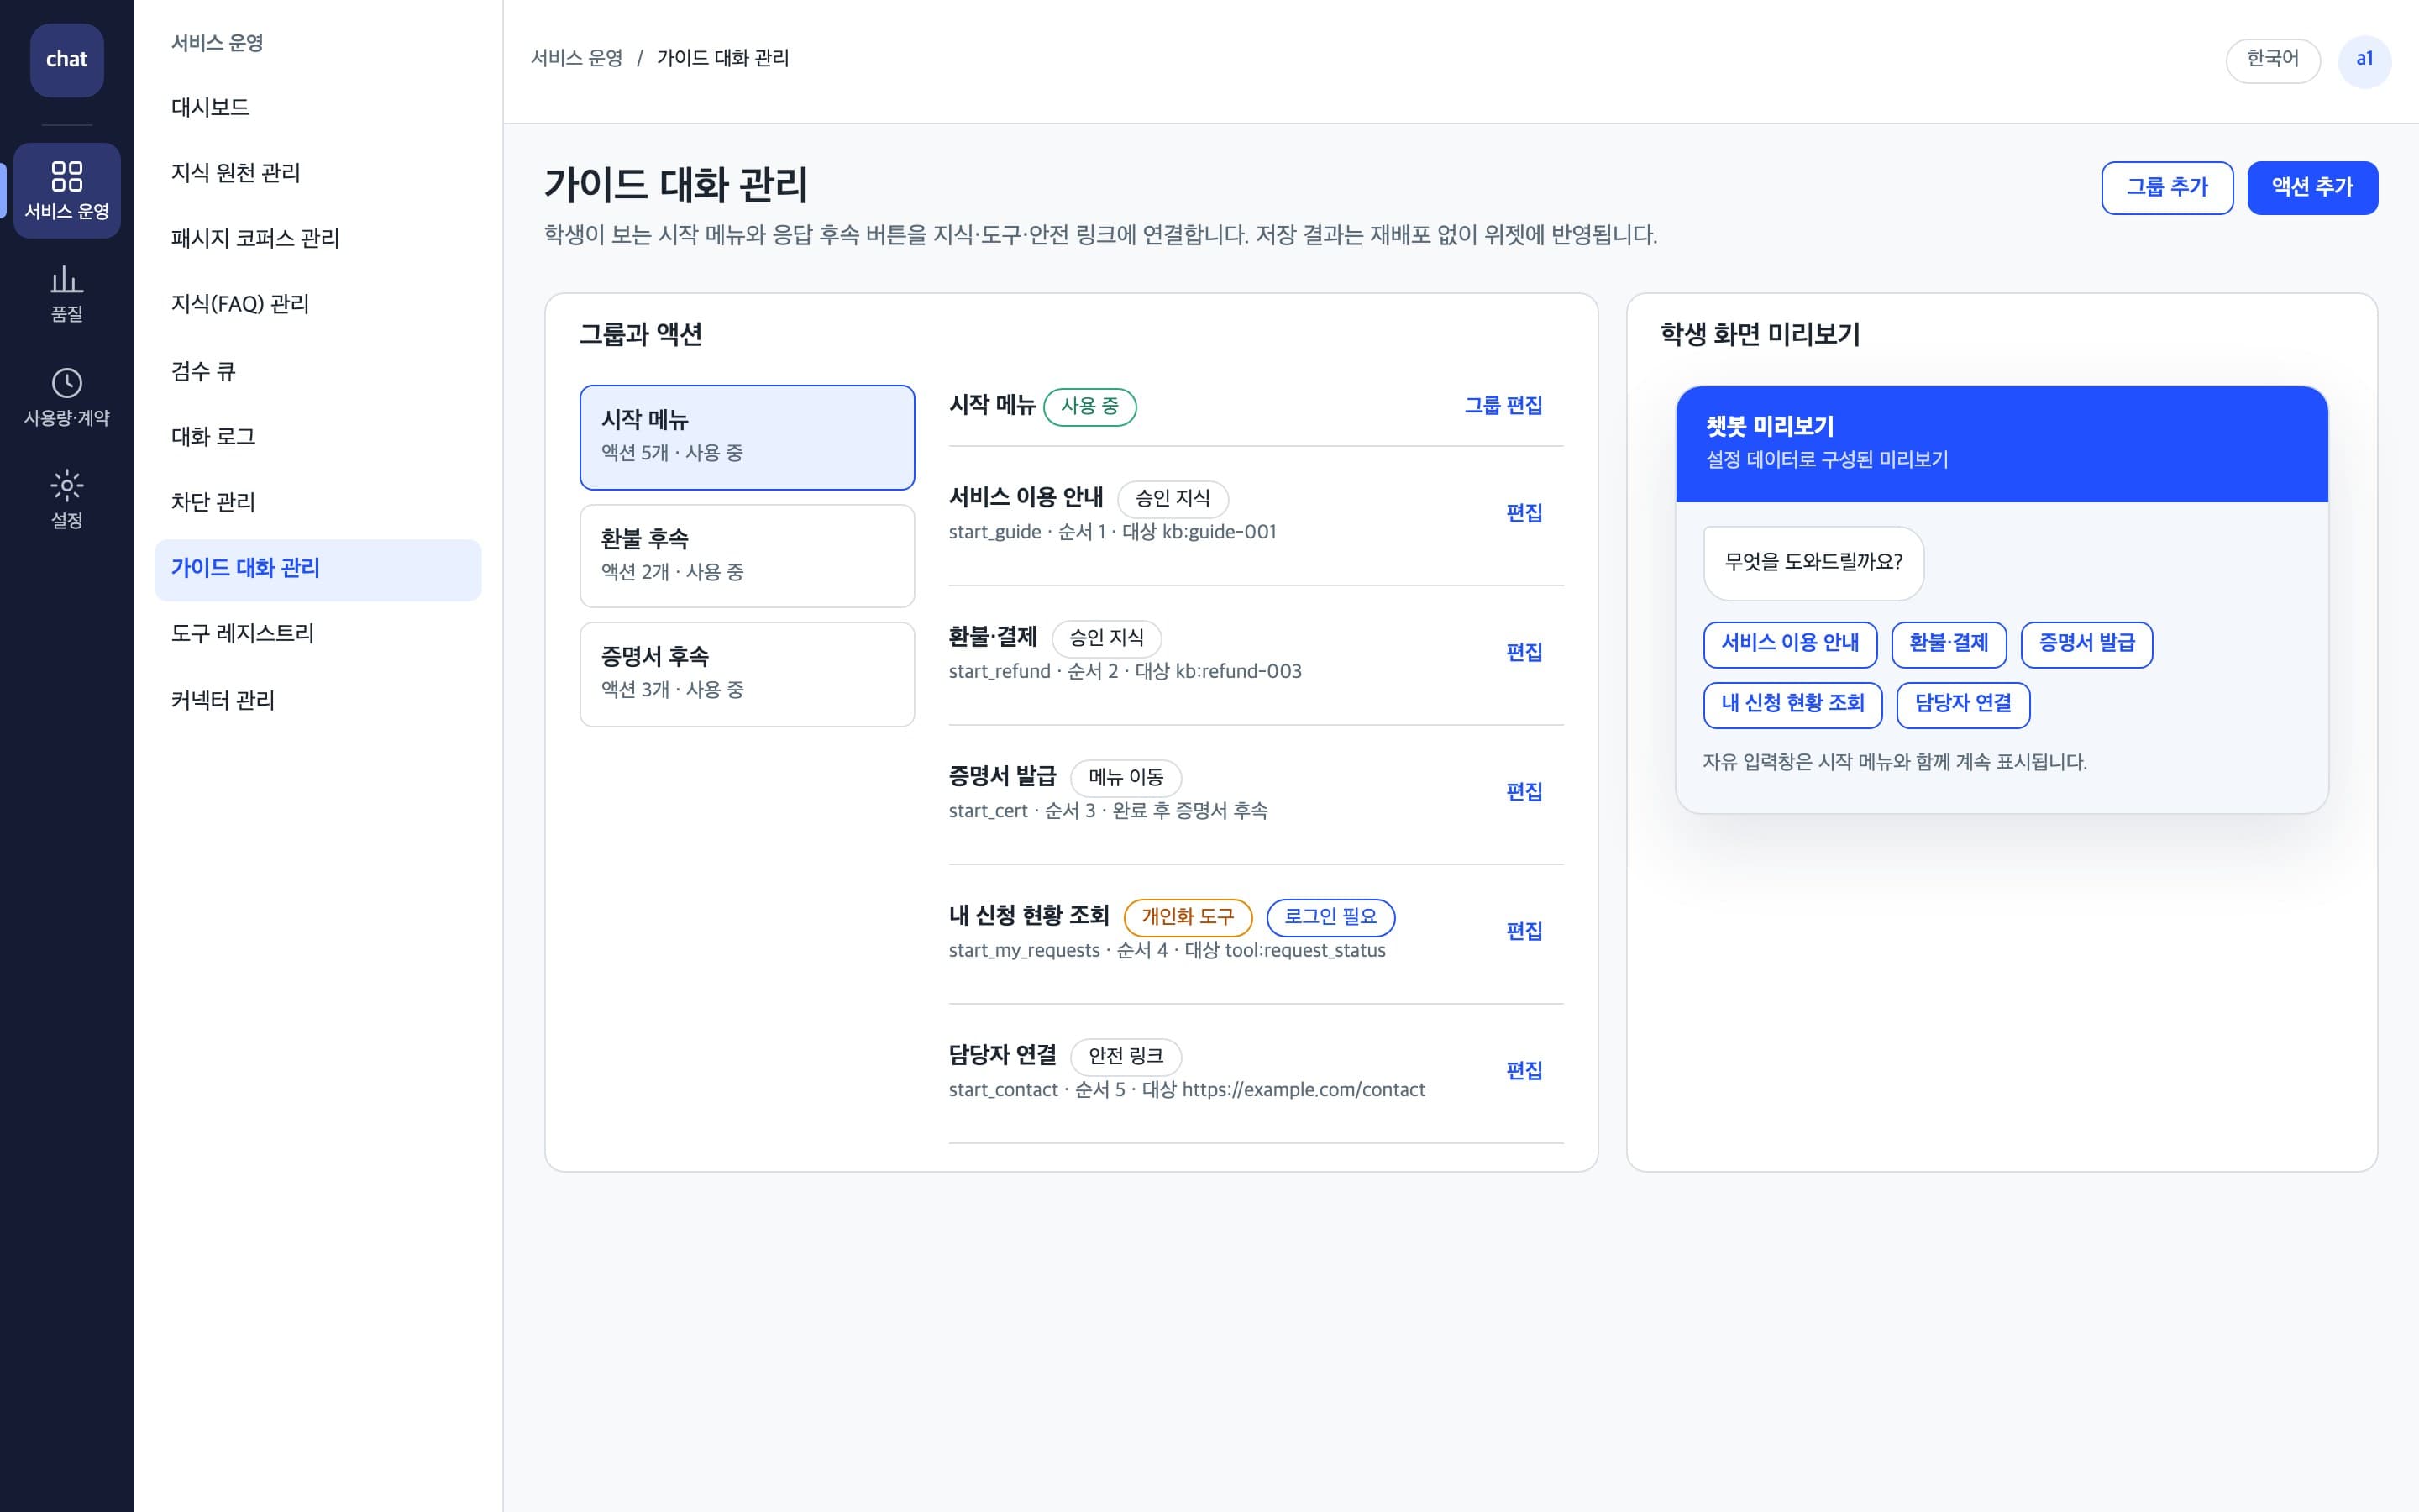This screenshot has width=2419, height=1512.
Task: Click preview chip 담당자 연결
Action: point(1962,705)
